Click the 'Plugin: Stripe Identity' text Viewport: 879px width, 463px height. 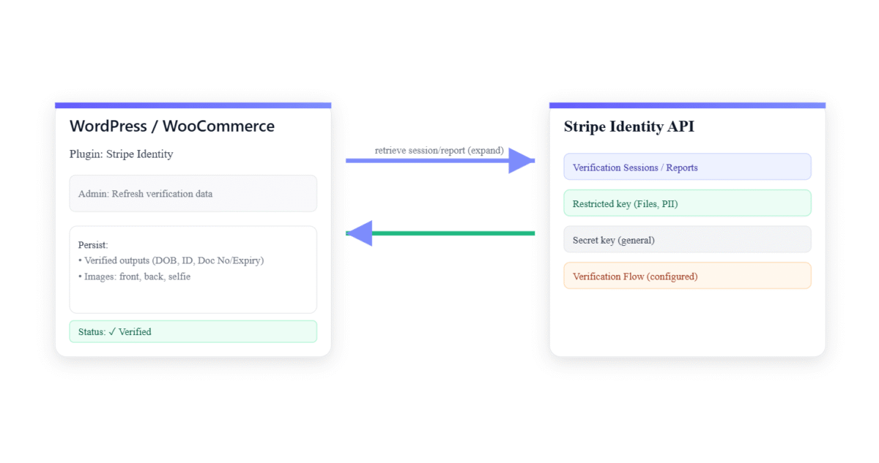122,154
